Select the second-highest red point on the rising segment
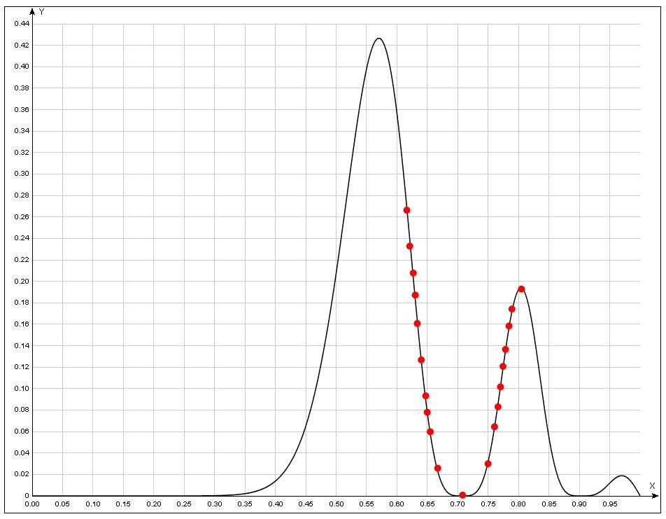 pos(511,309)
